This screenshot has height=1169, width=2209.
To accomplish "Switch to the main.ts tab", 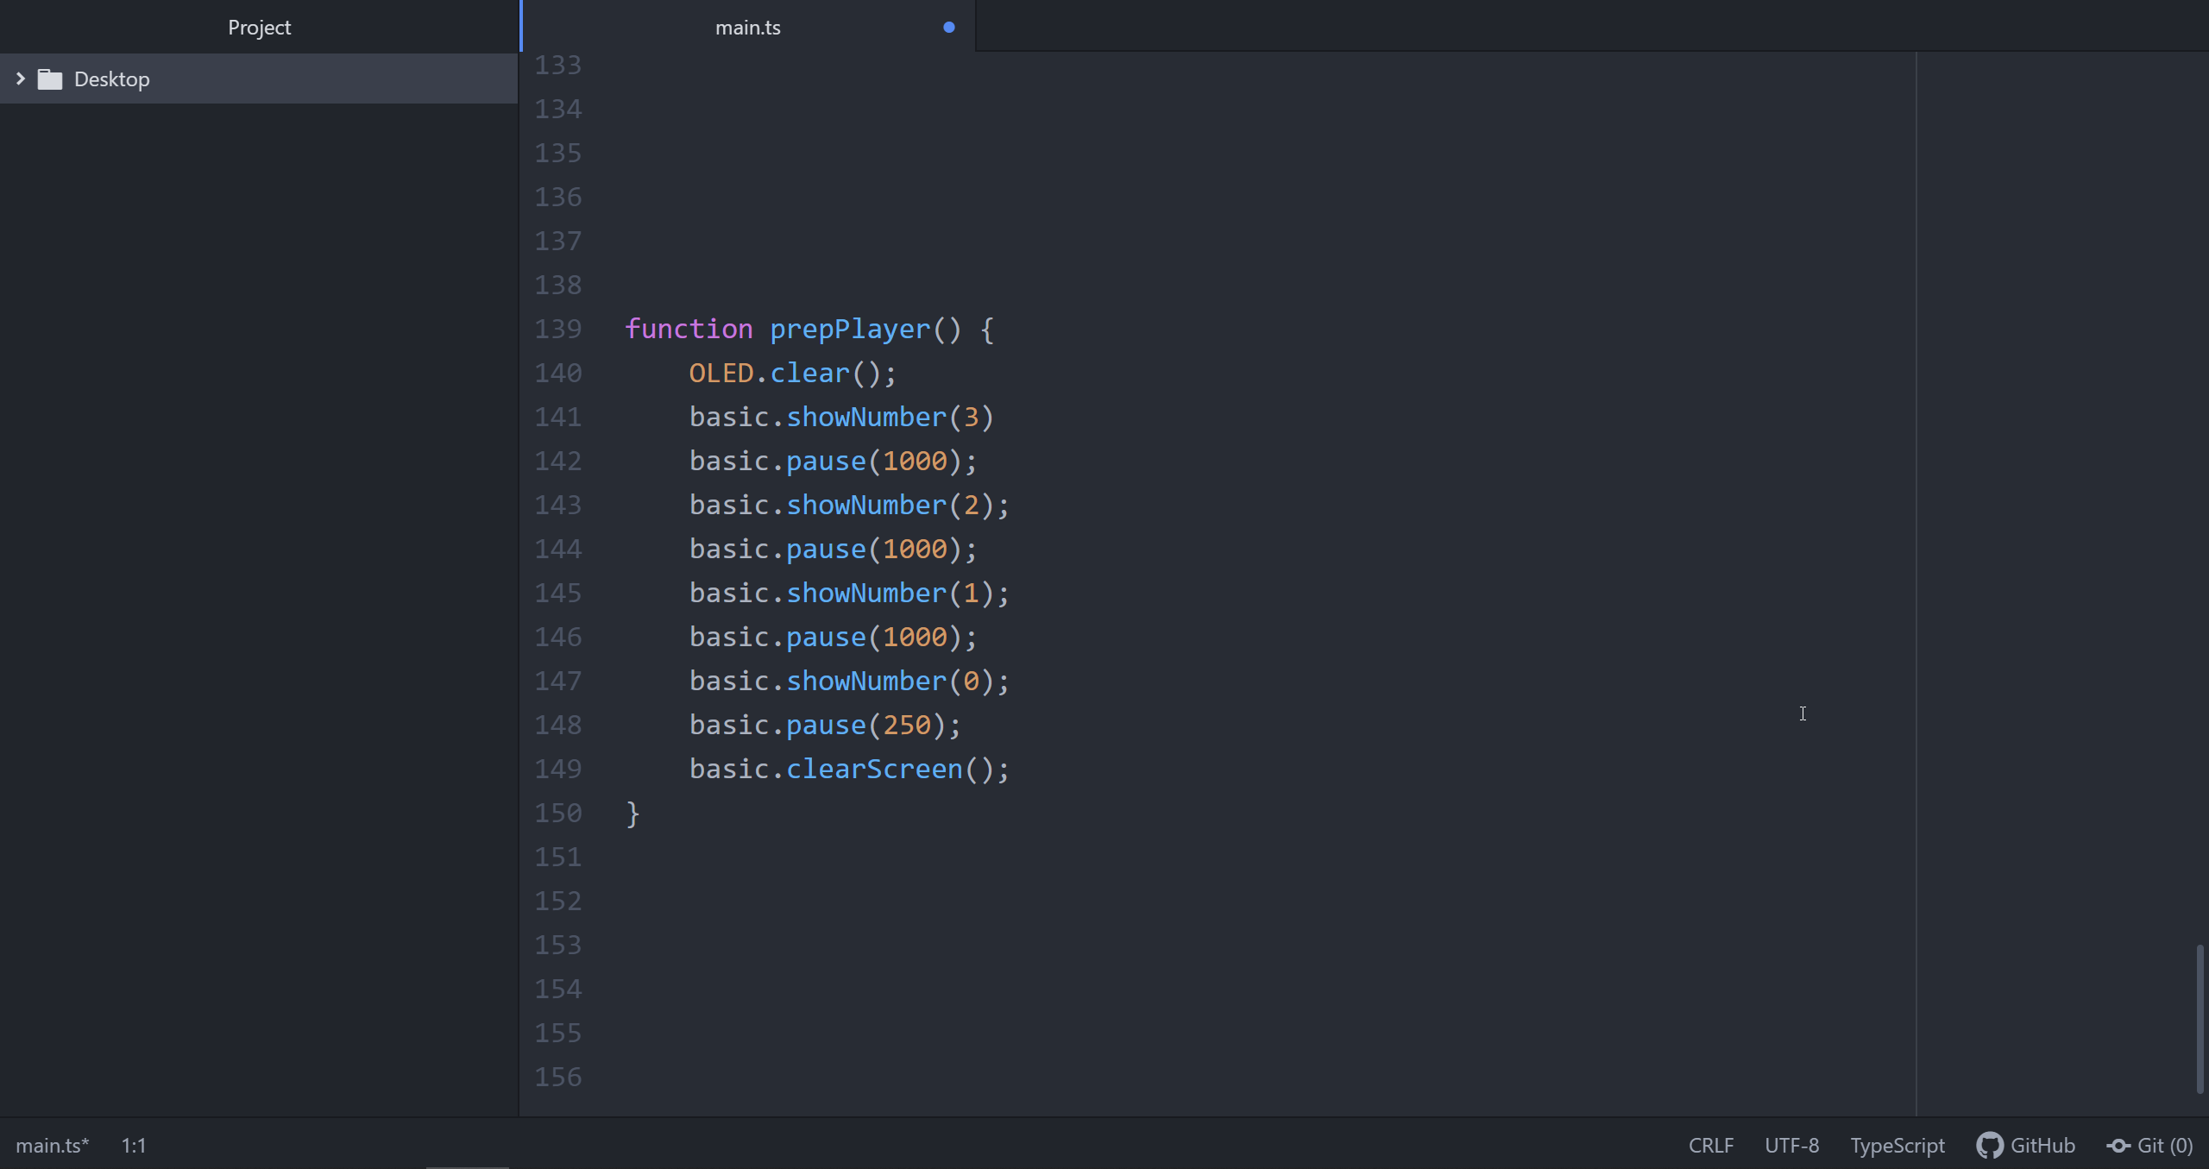I will click(747, 28).
